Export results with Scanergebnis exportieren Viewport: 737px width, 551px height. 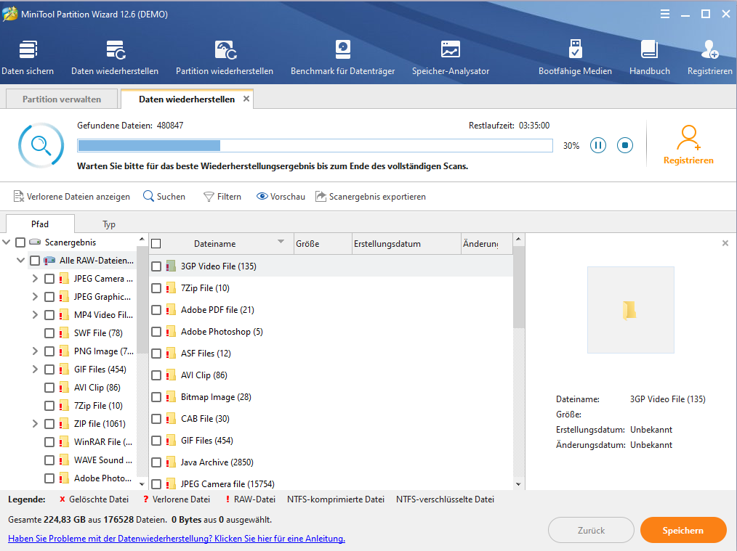click(x=371, y=197)
